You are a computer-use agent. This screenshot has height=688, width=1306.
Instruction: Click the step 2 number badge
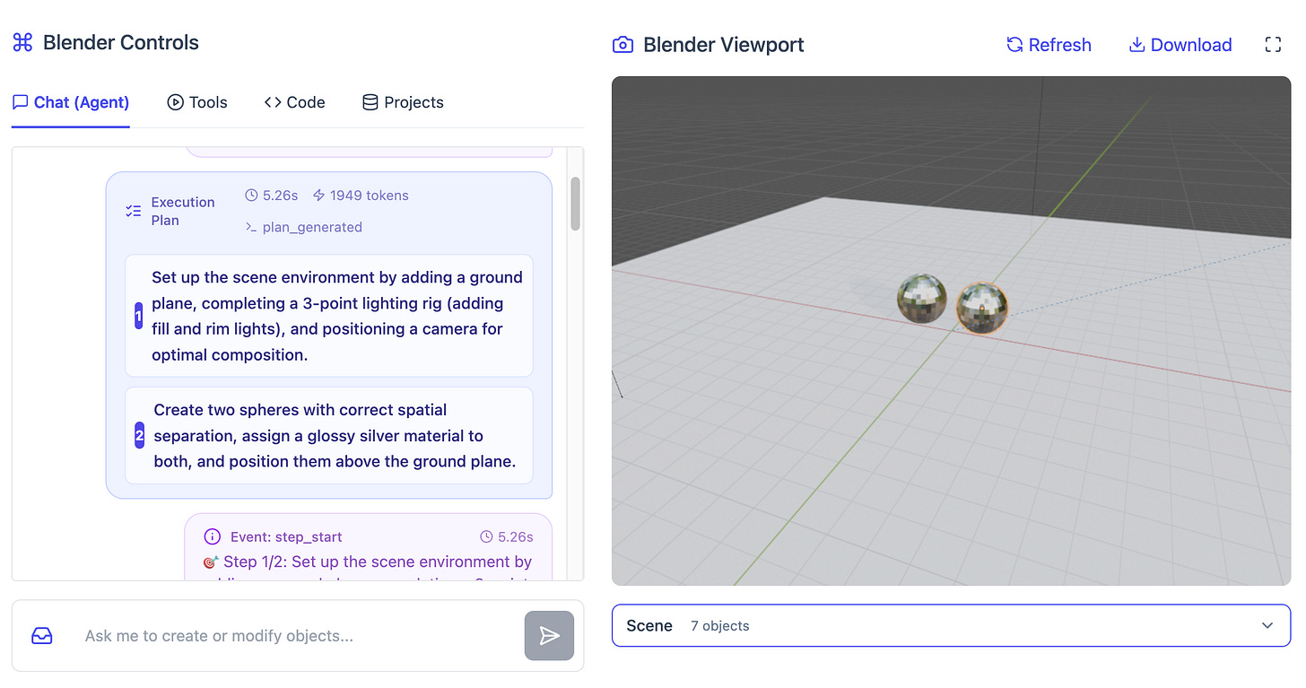click(x=139, y=436)
